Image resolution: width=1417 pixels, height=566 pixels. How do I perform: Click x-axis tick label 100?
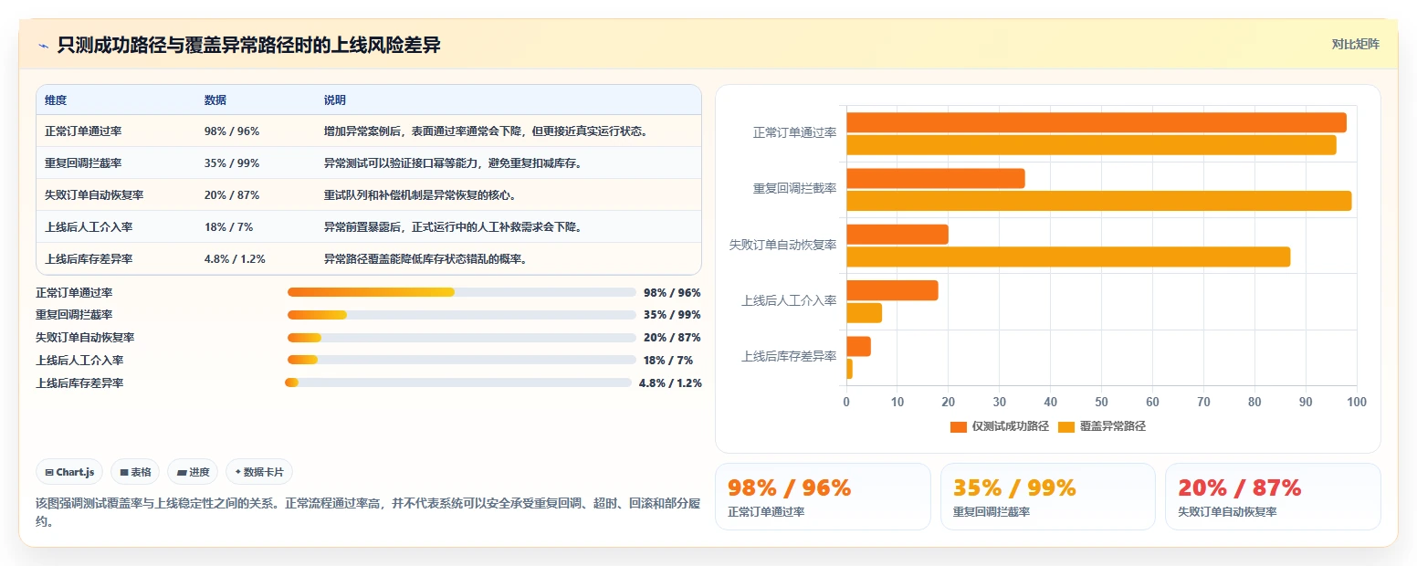click(1357, 402)
